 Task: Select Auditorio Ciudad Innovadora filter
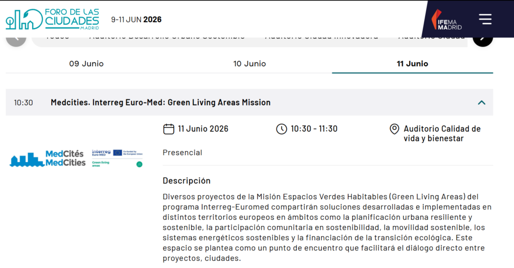322,38
